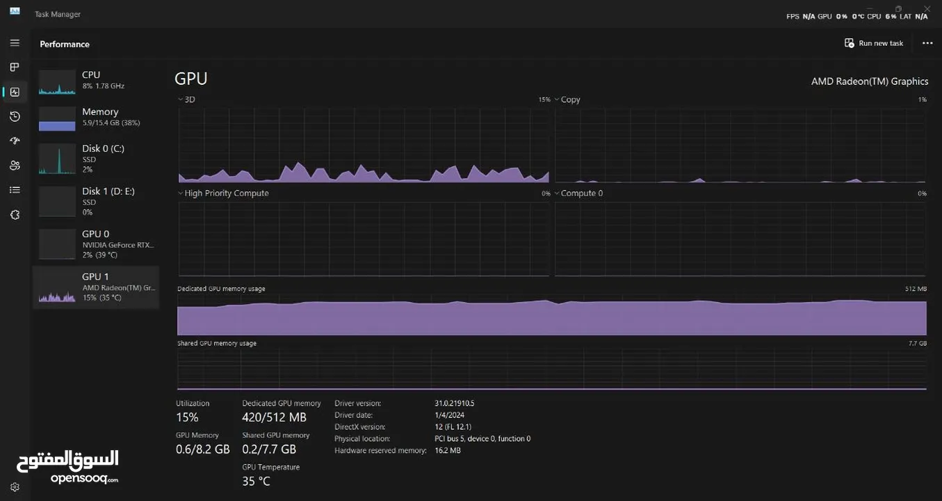
Task: Click the driver date 1/4/2024
Action: (x=449, y=415)
